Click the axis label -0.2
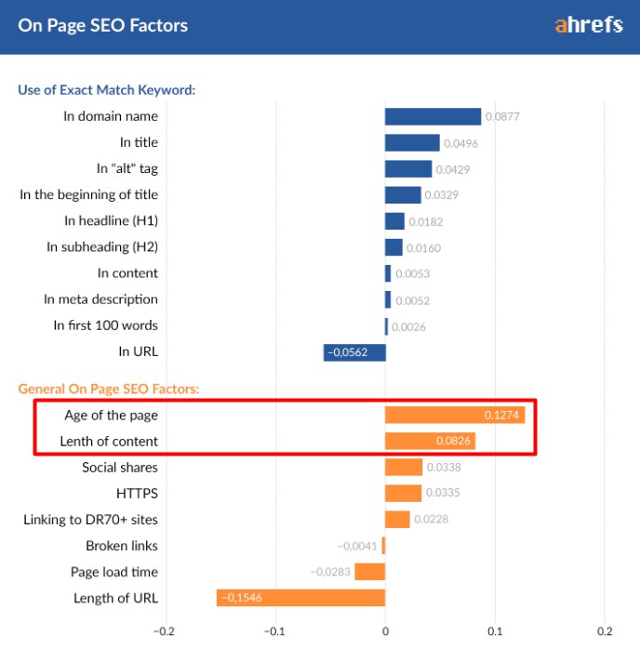Viewport: 640px width, 648px height. [x=164, y=631]
